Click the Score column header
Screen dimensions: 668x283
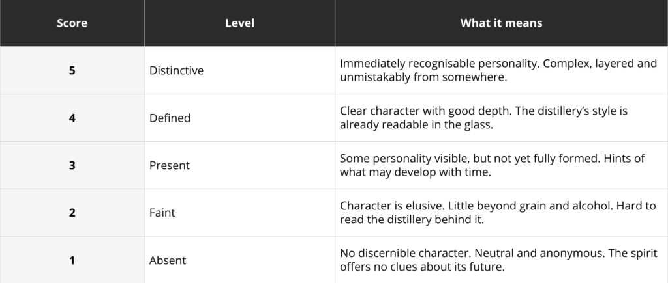pos(72,23)
